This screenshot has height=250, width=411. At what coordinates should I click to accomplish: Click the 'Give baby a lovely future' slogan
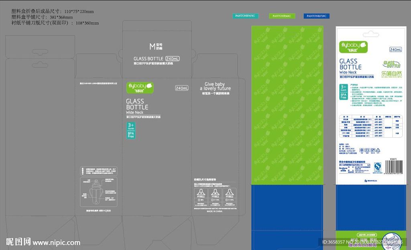pyautogui.click(x=215, y=86)
